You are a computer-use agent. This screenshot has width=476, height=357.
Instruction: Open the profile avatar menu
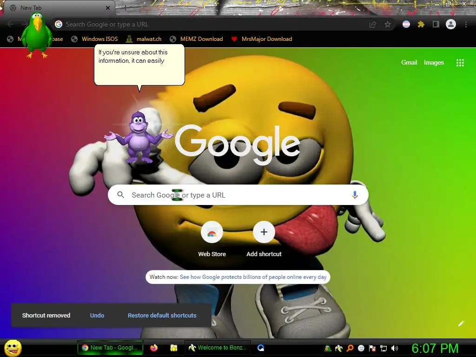[451, 24]
